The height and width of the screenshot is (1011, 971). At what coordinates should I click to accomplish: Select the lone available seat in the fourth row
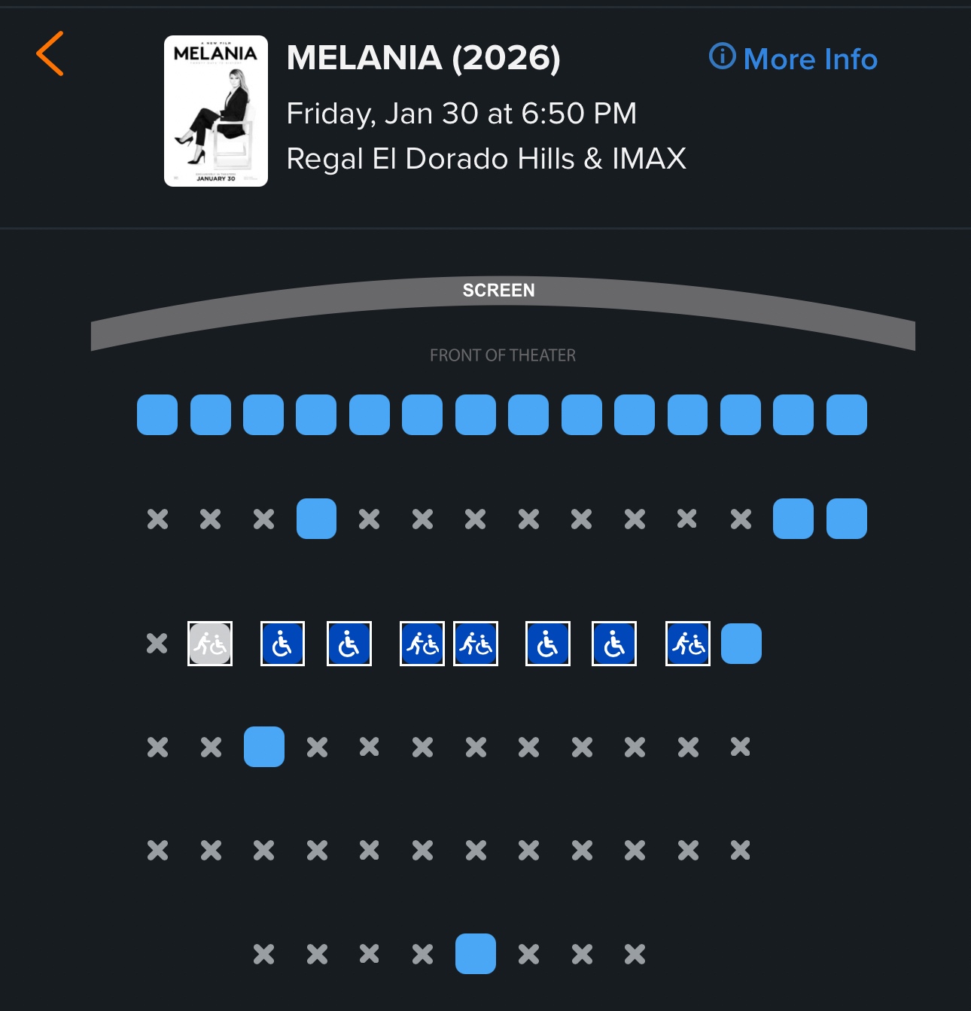tap(264, 747)
